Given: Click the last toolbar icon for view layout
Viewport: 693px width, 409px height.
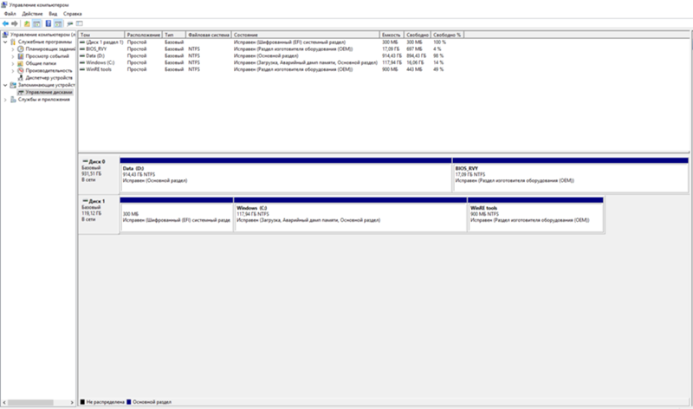Looking at the screenshot, I should (x=80, y=23).
